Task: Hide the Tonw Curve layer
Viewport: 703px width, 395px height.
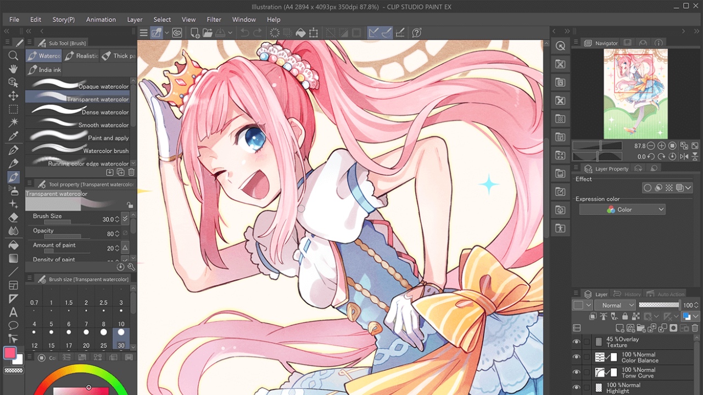Action: click(x=576, y=373)
